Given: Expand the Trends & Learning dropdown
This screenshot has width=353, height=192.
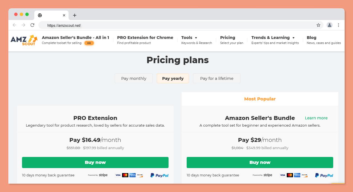Looking at the screenshot, I should tap(273, 38).
